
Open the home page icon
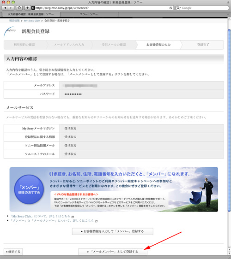(x=19, y=8)
